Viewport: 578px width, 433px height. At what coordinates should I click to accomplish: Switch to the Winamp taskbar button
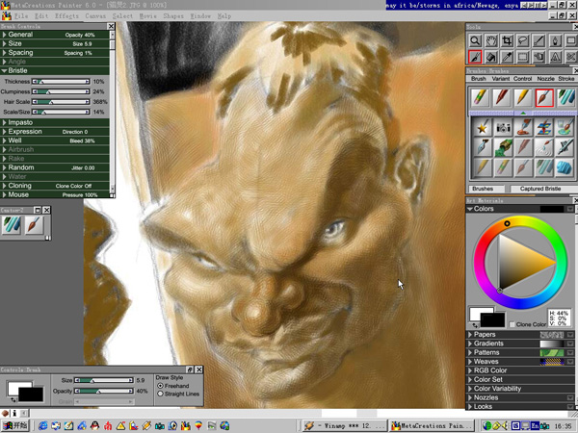tap(345, 426)
